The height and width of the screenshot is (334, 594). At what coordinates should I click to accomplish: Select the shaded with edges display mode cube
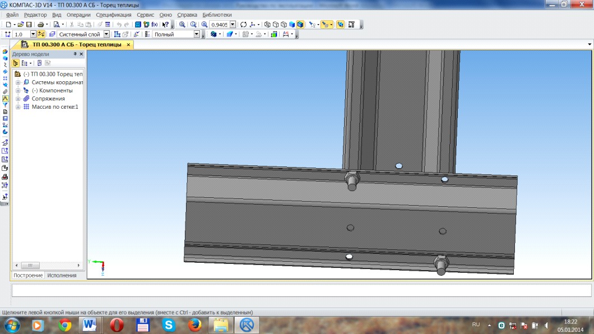tap(300, 25)
